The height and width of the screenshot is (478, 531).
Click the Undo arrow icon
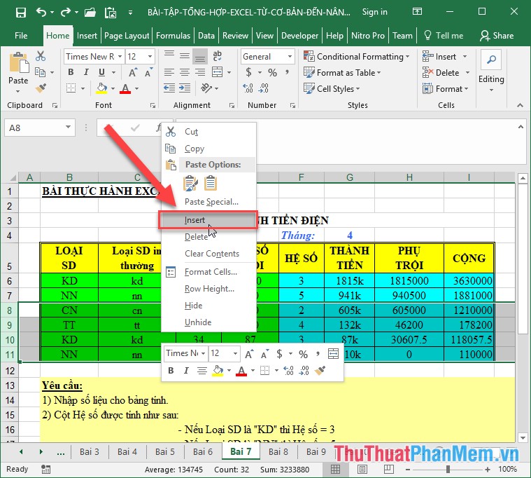coord(41,13)
